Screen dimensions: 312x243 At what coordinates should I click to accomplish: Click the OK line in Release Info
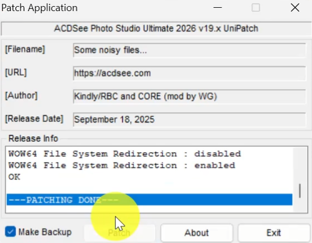(x=14, y=177)
